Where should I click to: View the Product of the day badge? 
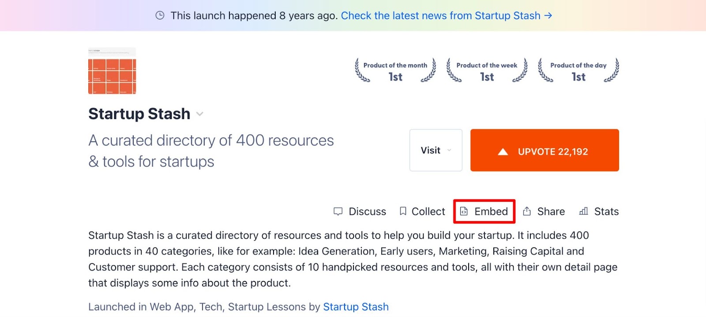point(578,70)
